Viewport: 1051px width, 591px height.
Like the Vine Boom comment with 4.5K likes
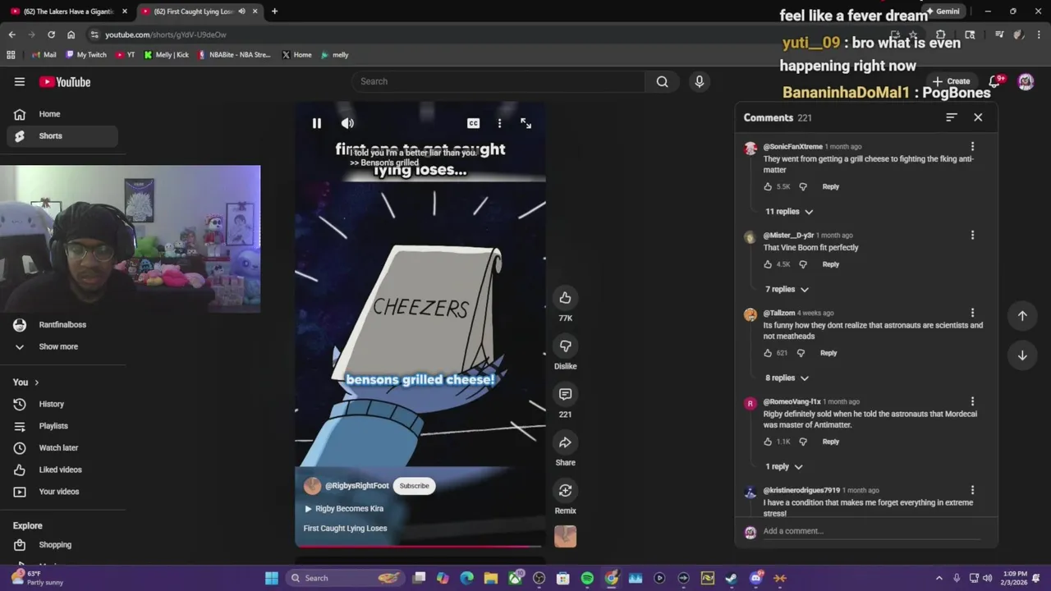[x=768, y=264]
